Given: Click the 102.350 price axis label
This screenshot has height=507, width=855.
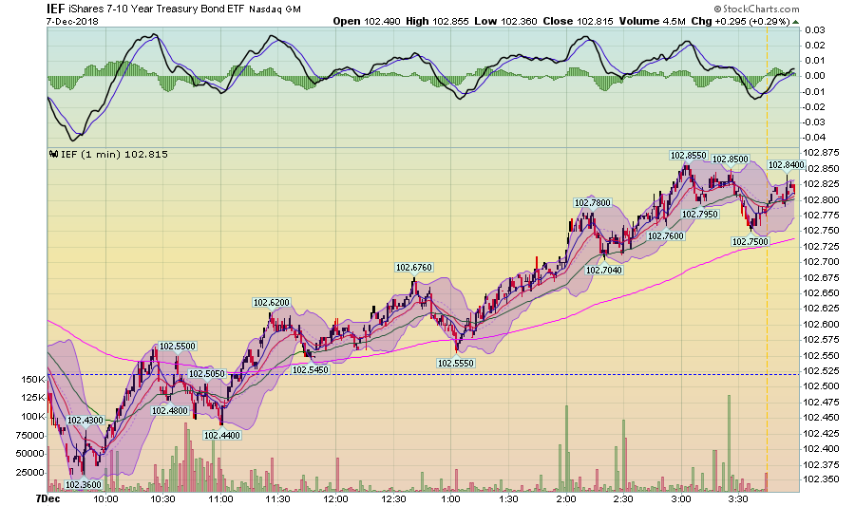Looking at the screenshot, I should pos(821,479).
